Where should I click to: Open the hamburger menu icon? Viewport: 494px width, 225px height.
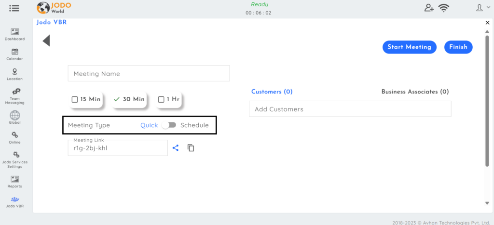[x=14, y=8]
